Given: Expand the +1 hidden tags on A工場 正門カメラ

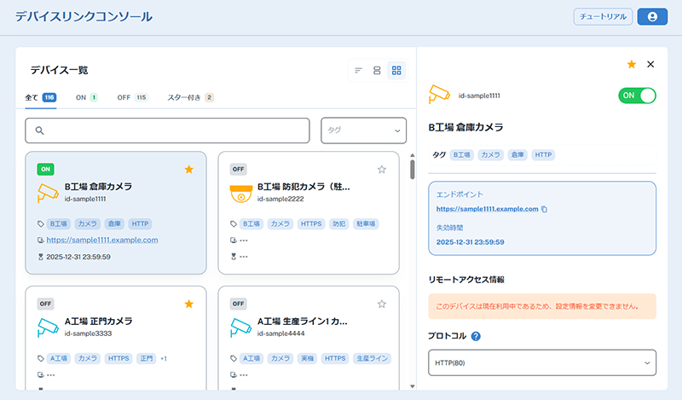Looking at the screenshot, I should pyautogui.click(x=164, y=359).
